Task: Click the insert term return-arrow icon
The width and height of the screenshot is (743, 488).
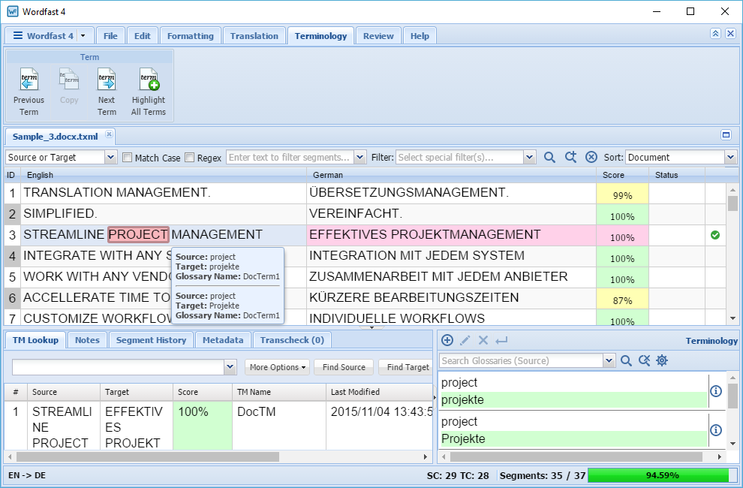Action: (x=501, y=340)
